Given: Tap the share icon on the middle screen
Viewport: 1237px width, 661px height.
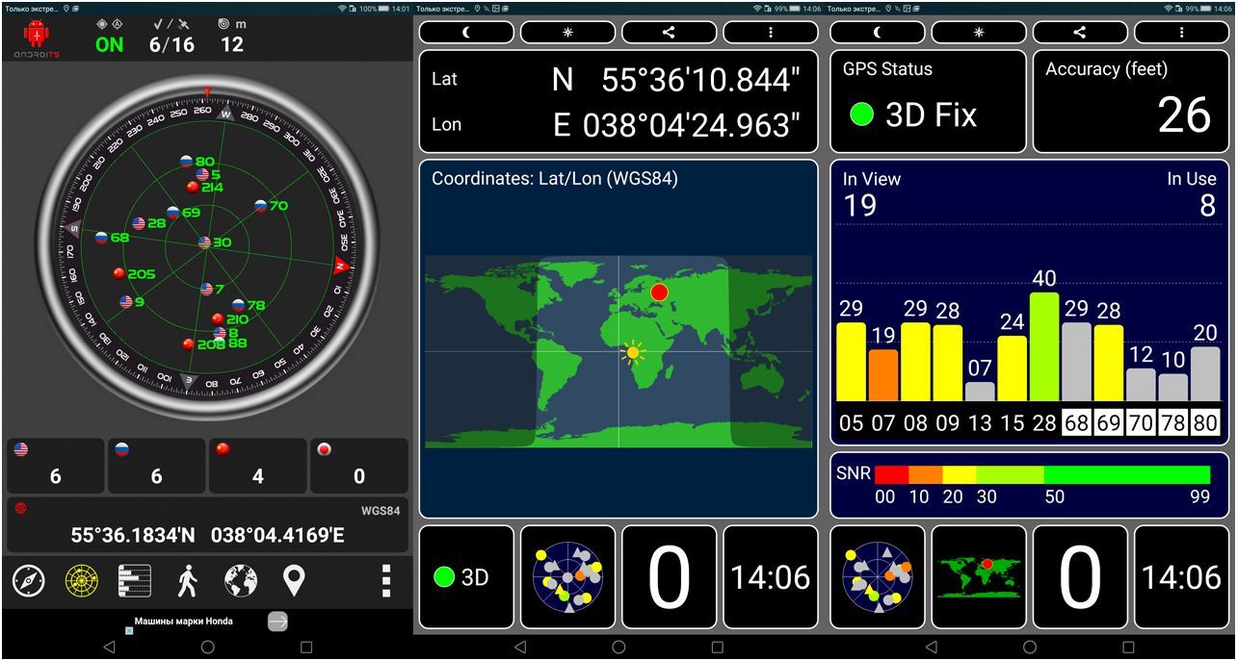Looking at the screenshot, I should coord(669,32).
